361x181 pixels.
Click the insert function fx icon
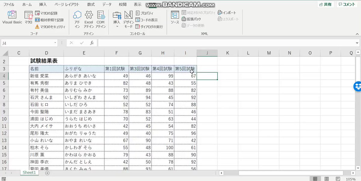coord(92,43)
